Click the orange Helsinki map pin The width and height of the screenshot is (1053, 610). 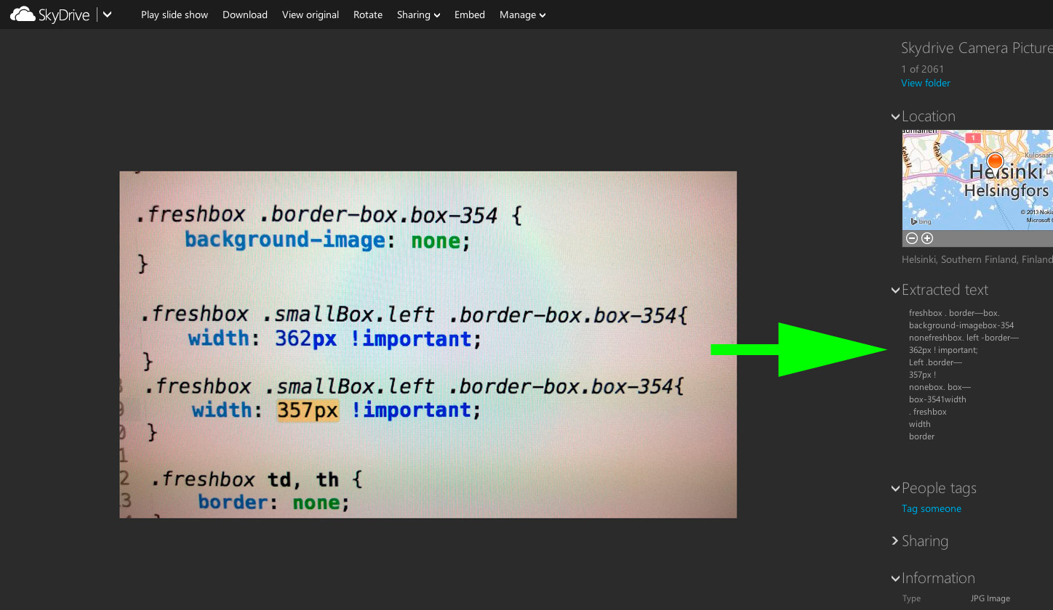[995, 161]
